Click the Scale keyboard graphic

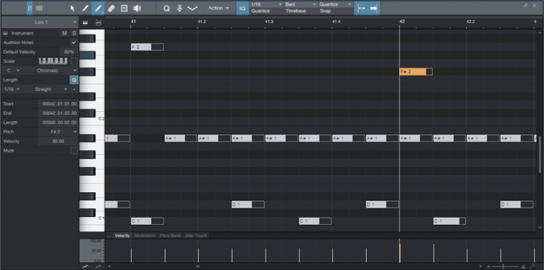pyautogui.click(x=53, y=61)
